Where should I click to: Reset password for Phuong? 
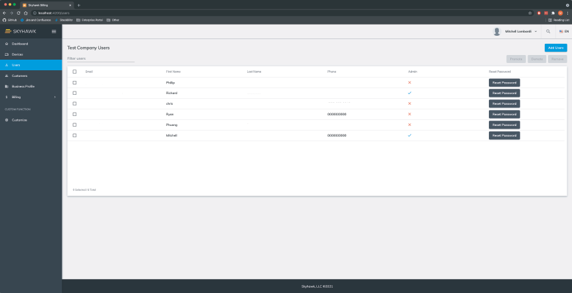pos(504,125)
